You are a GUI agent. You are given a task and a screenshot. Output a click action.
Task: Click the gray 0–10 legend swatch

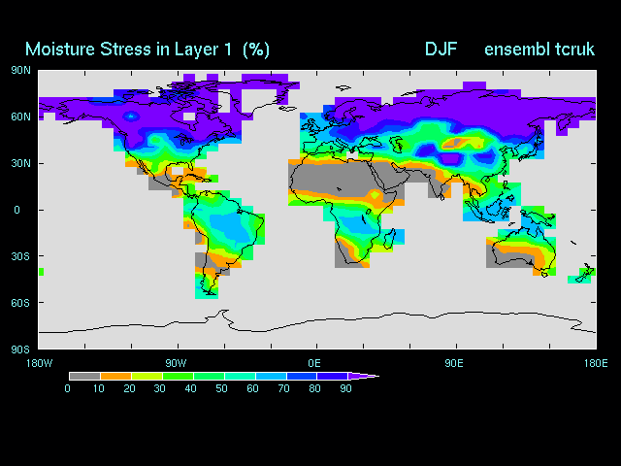point(84,376)
